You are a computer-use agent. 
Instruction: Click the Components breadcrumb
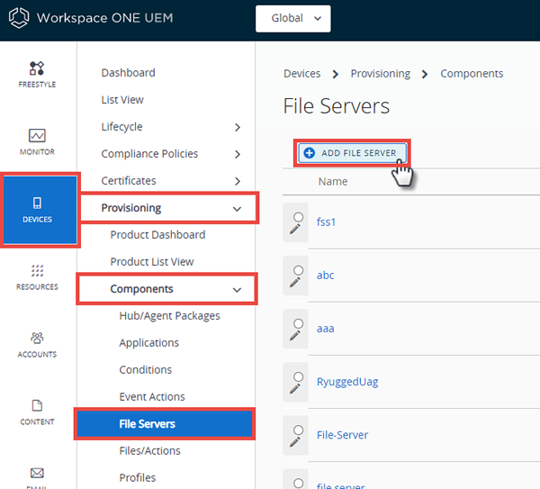click(472, 74)
